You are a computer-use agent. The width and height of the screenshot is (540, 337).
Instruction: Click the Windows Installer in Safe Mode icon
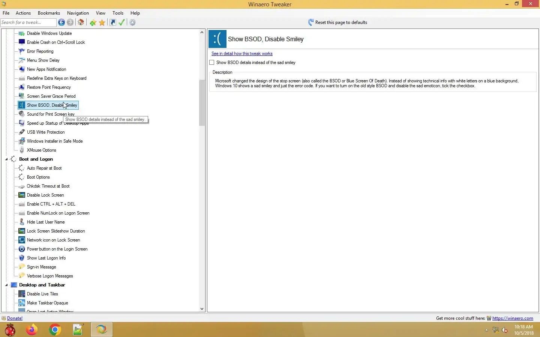pos(22,141)
